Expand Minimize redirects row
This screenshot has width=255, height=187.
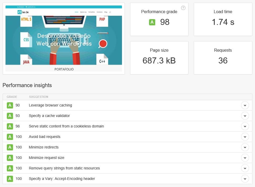pyautogui.click(x=245, y=147)
